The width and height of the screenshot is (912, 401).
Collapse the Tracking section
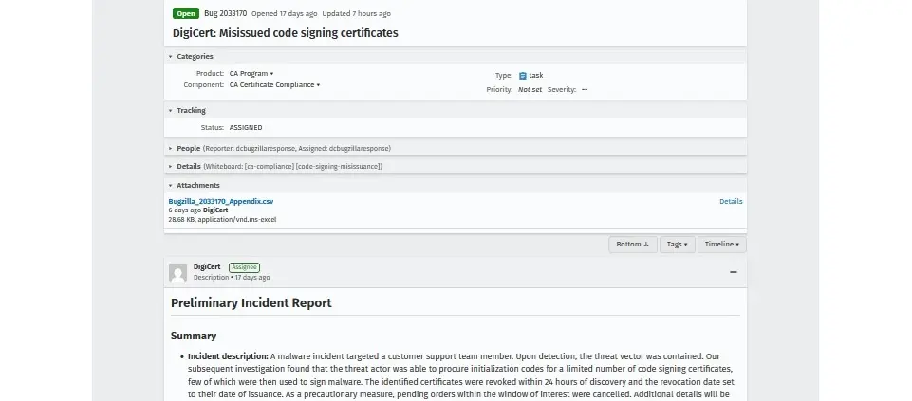coord(171,110)
